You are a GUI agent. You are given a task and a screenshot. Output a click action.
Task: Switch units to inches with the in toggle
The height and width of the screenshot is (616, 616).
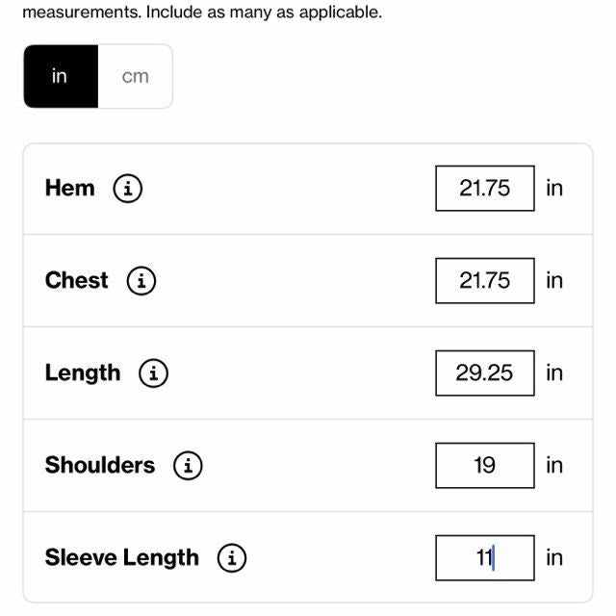coord(60,76)
